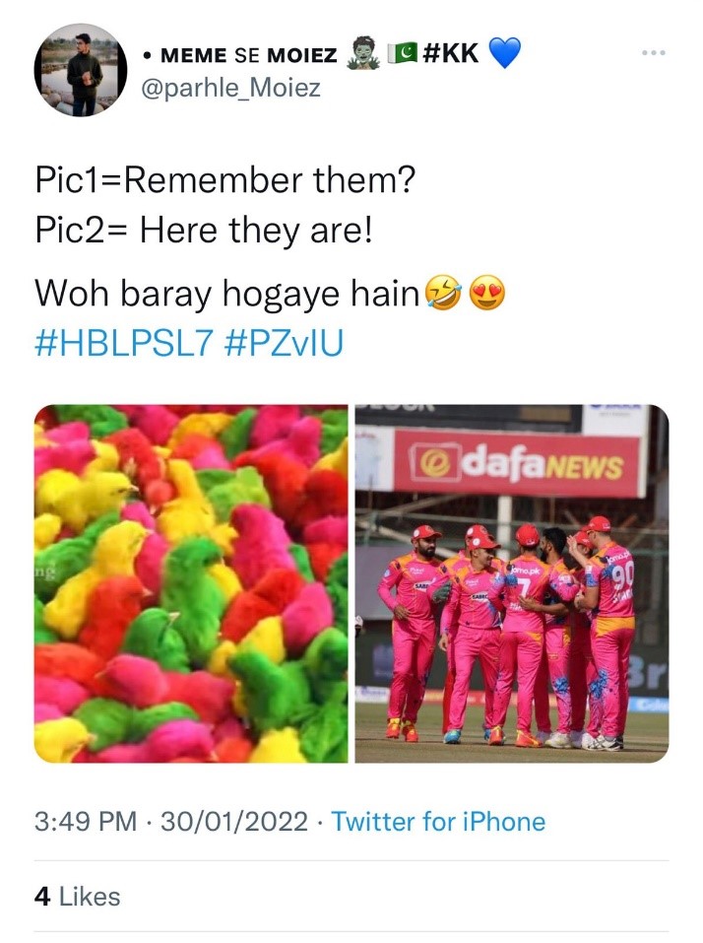This screenshot has width=703, height=943.
Task: Open the 4 Likes list
Action: pyautogui.click(x=77, y=896)
